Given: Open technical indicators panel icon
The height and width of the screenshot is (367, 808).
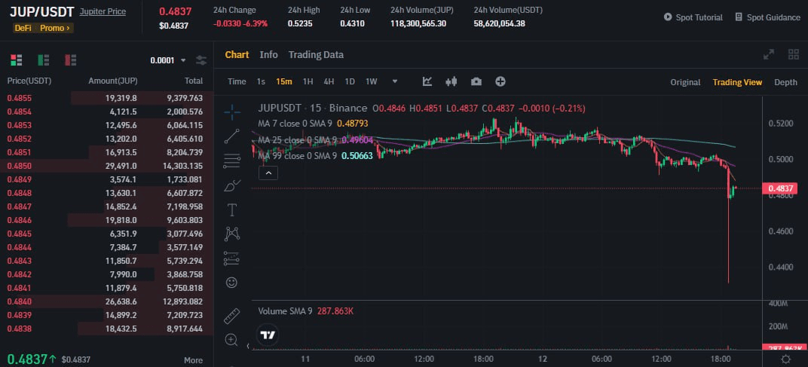Looking at the screenshot, I should (427, 81).
